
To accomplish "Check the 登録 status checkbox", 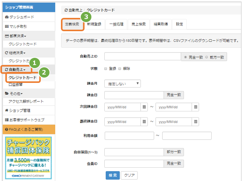I will 106,69.
